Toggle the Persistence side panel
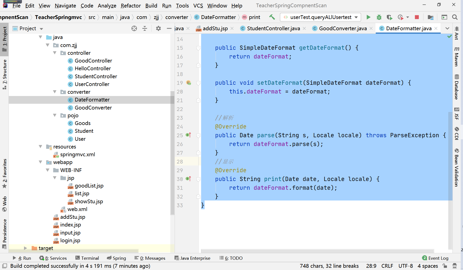The image size is (463, 270). pos(5,234)
